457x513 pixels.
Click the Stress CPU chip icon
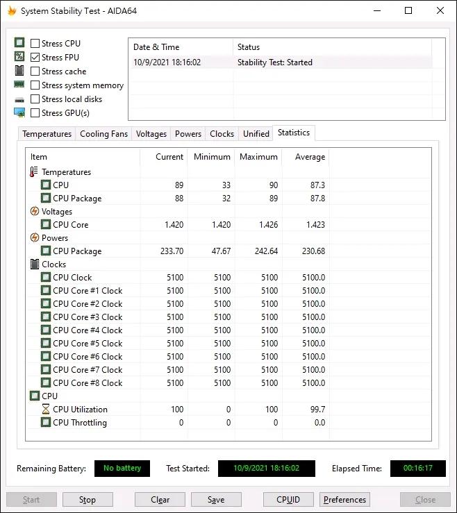point(19,42)
